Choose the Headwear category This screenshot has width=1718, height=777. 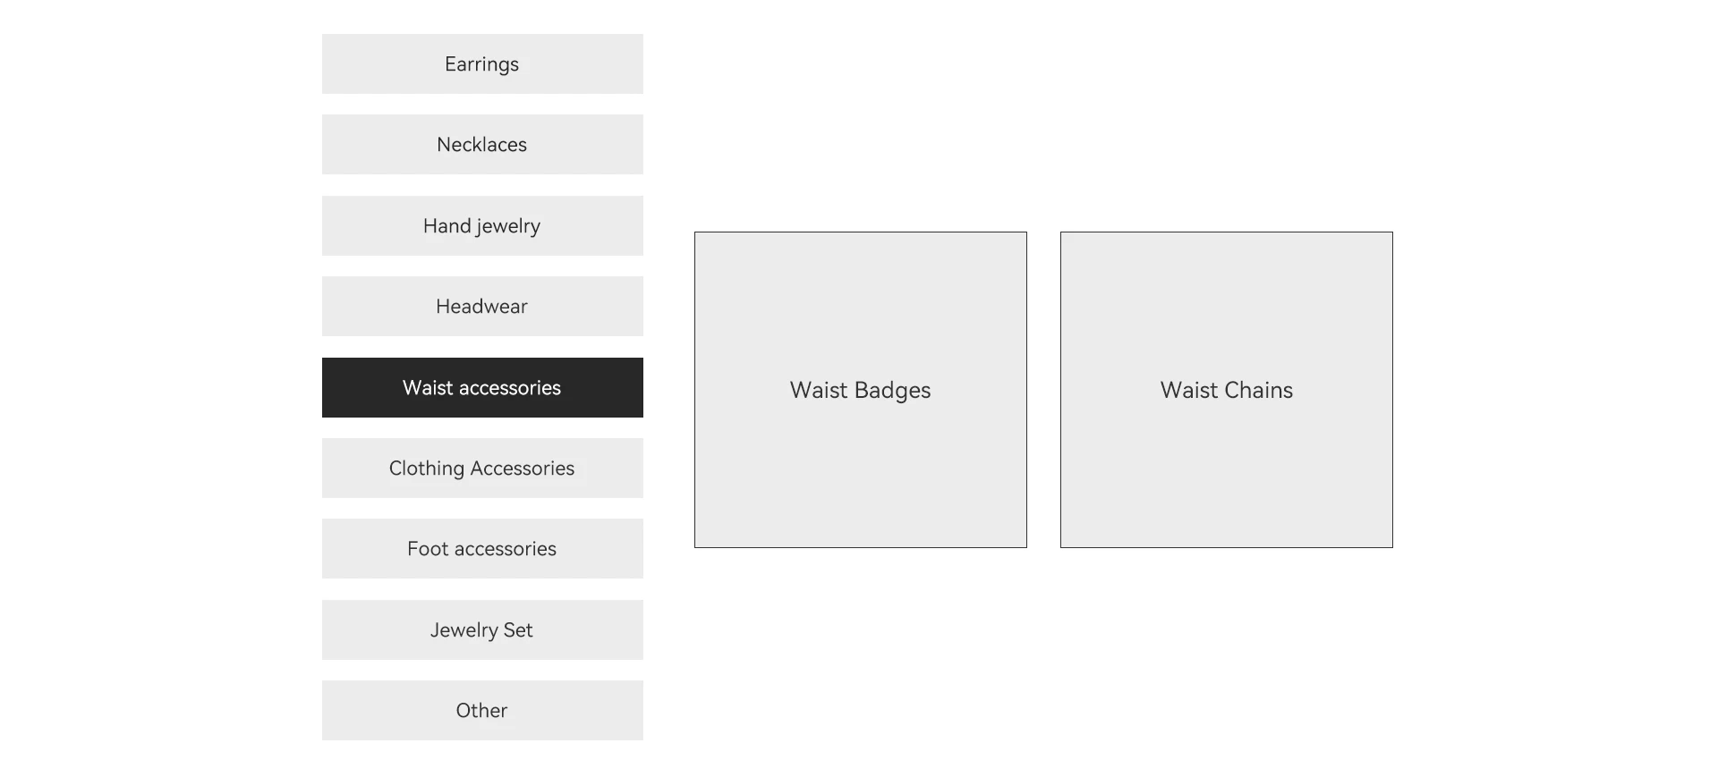482,307
